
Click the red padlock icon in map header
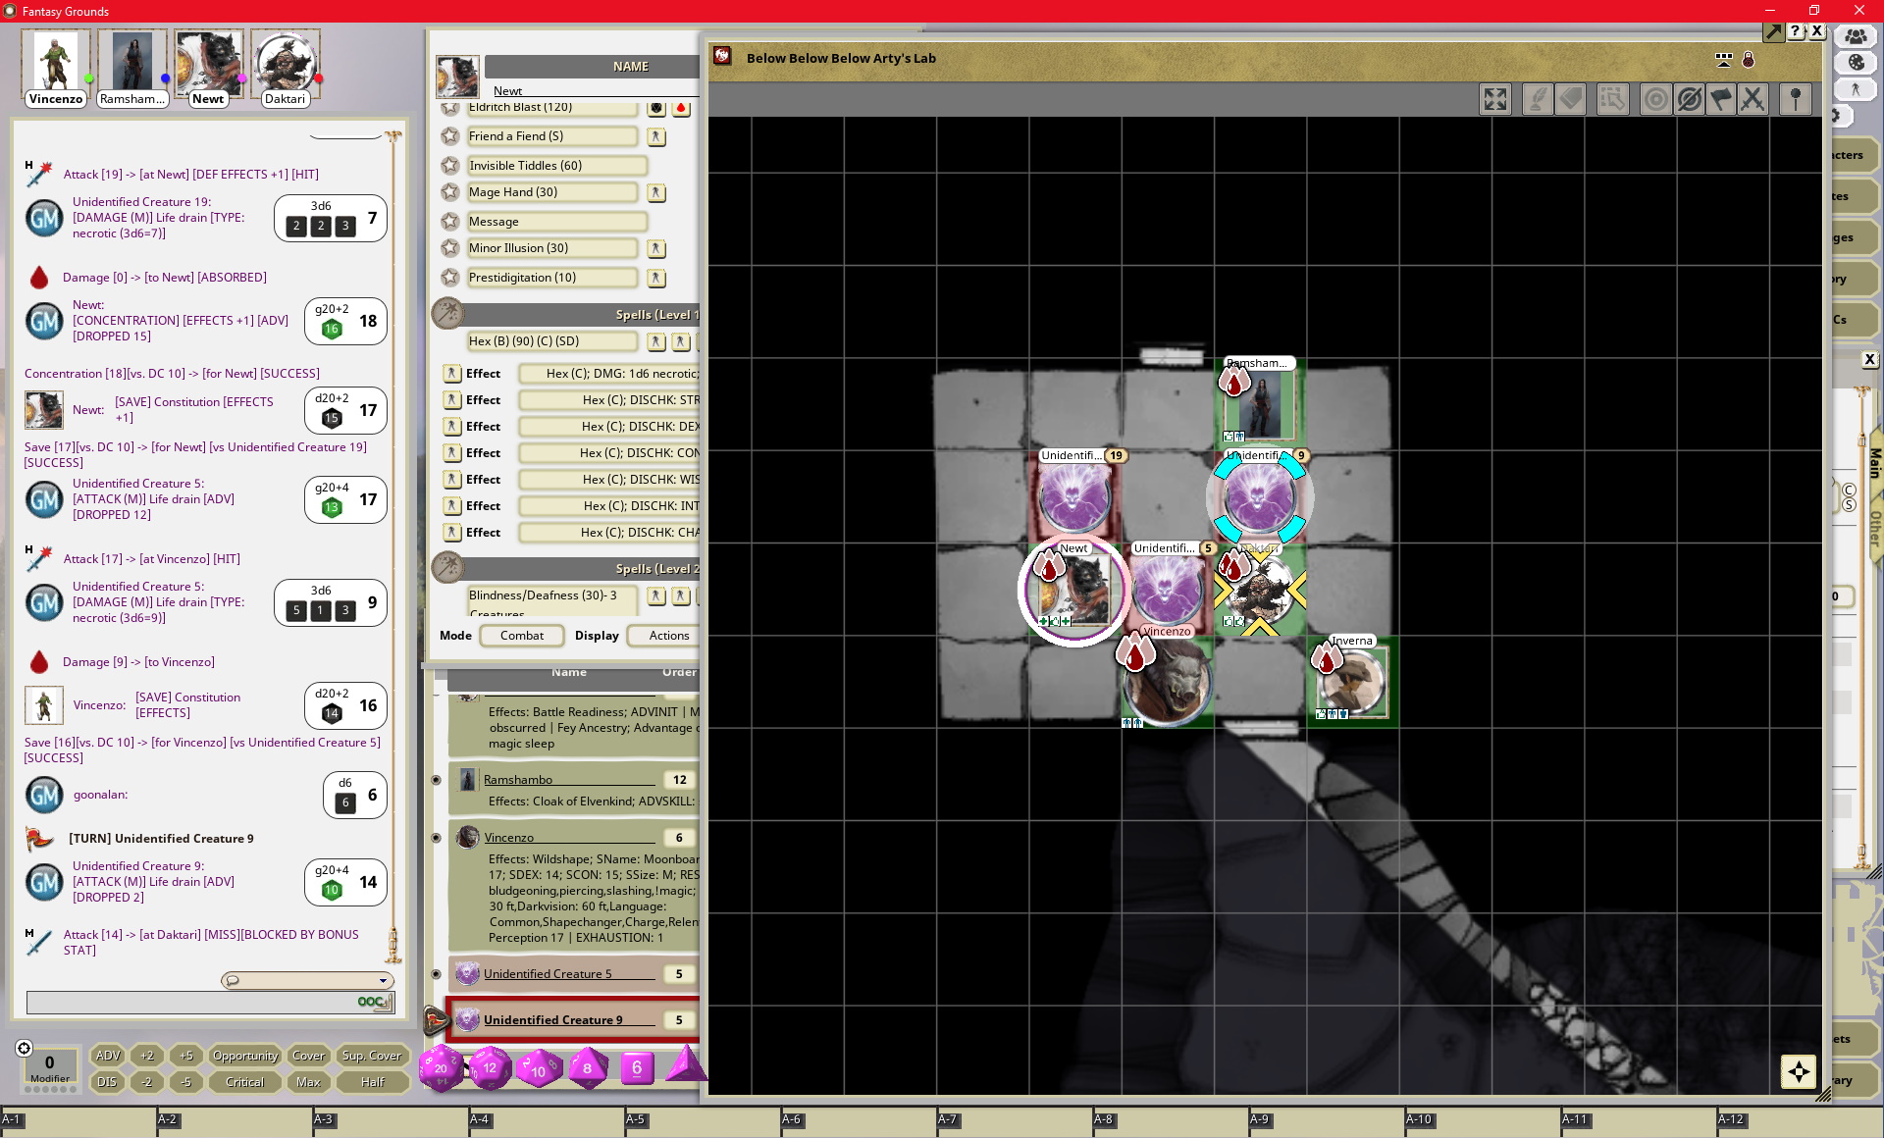1749,59
